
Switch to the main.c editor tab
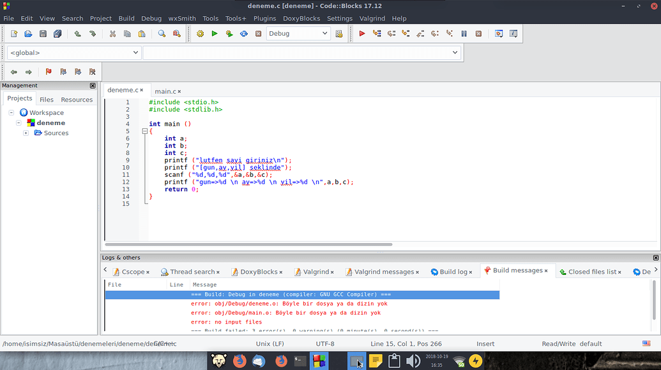[x=165, y=91]
